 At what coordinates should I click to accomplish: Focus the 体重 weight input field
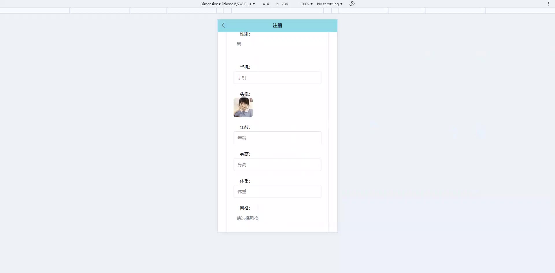tap(277, 191)
